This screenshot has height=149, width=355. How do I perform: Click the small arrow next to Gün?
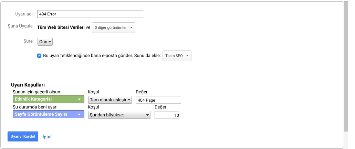tap(50, 42)
